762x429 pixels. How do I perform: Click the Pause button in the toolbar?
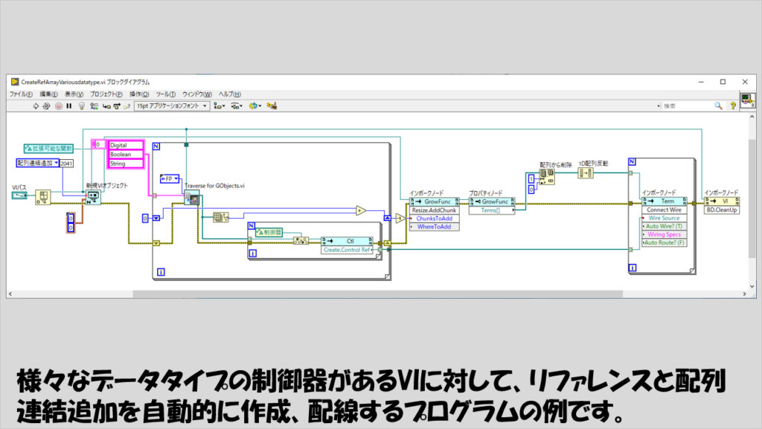pos(68,106)
